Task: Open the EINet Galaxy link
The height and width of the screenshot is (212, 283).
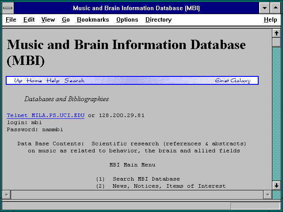Action: click(233, 80)
